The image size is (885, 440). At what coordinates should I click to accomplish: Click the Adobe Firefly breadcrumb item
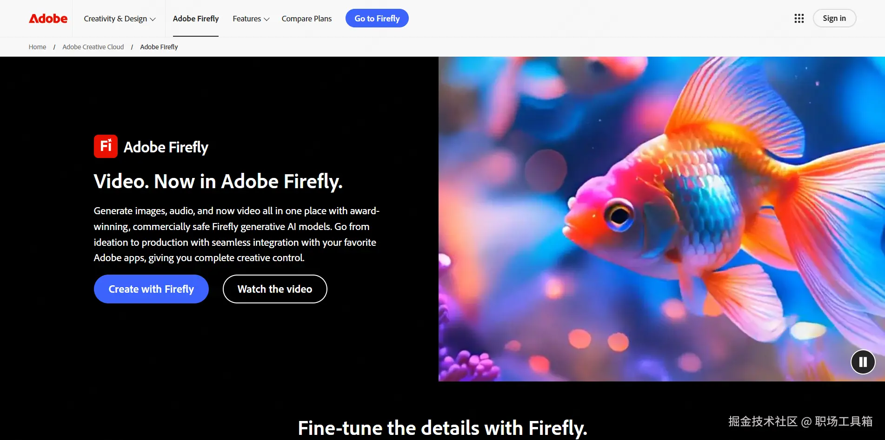point(159,47)
